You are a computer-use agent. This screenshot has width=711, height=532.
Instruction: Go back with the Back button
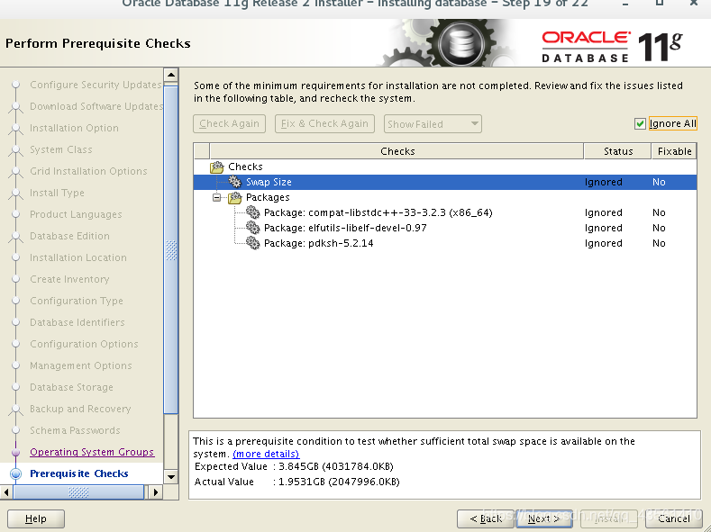[485, 518]
